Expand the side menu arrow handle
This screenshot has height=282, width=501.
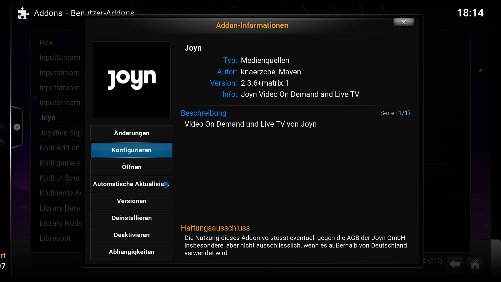[x=17, y=127]
